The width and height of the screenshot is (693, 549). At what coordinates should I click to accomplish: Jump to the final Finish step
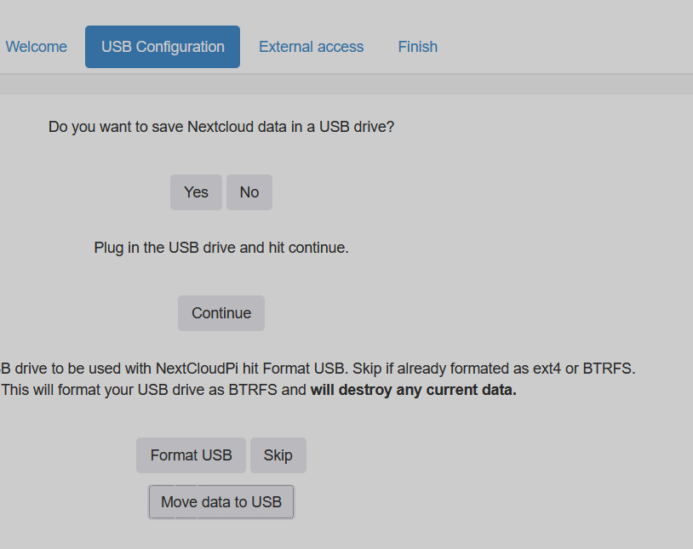point(417,47)
